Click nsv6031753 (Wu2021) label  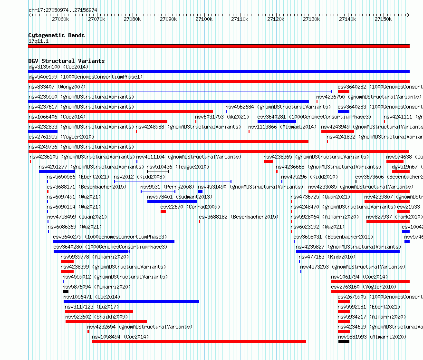pos(222,117)
